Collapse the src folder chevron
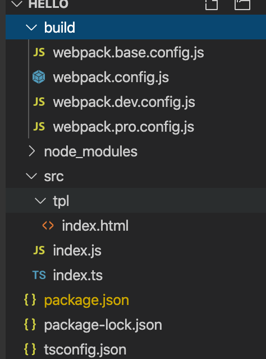 tap(31, 176)
